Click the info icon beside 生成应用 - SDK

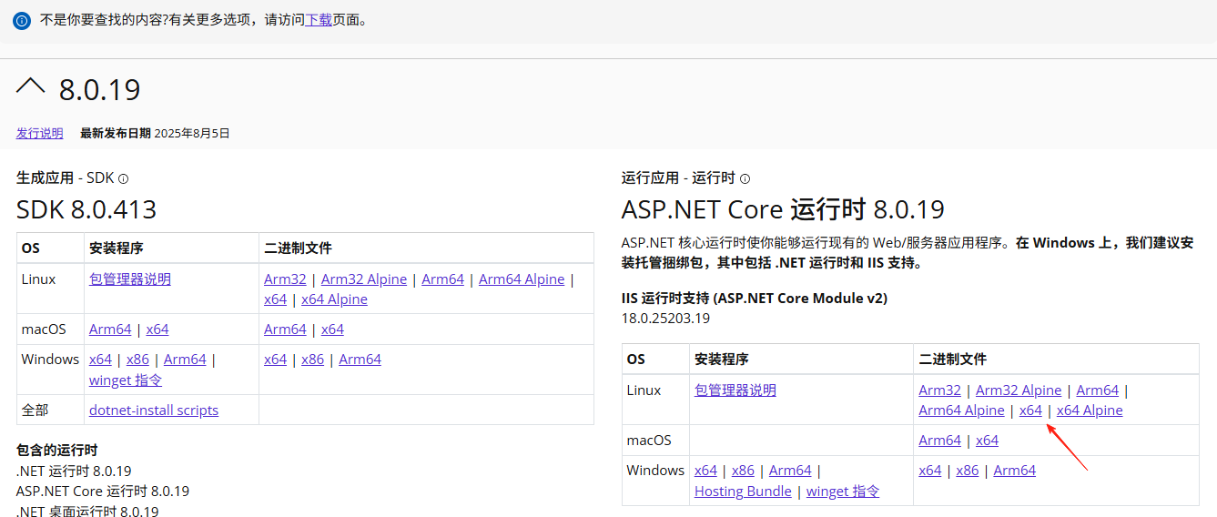tap(124, 179)
